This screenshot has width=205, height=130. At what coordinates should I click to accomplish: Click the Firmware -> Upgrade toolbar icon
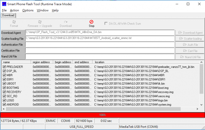click(40, 22)
